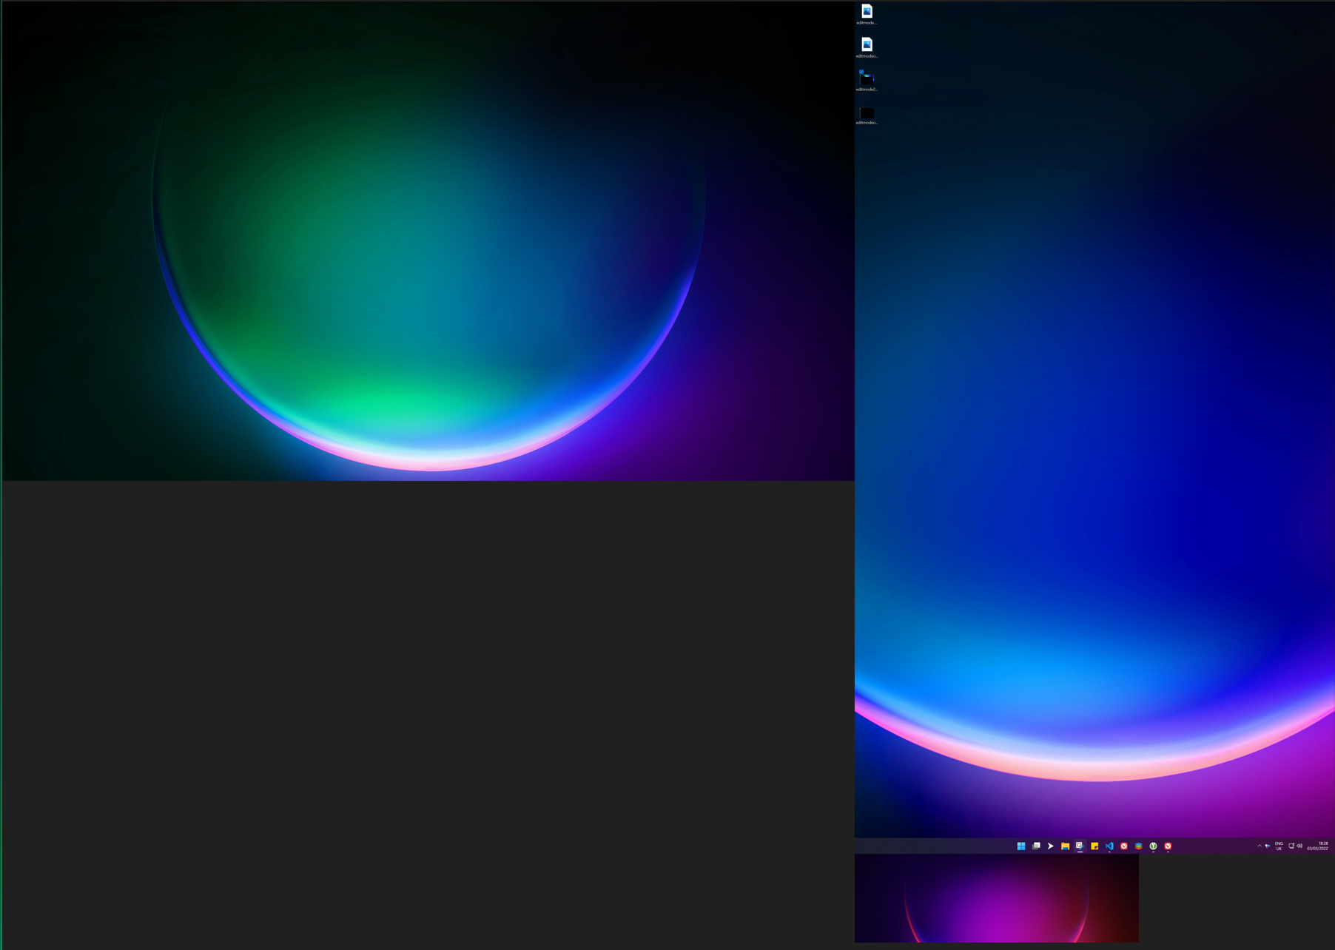Select the second desktop image file icon
The width and height of the screenshot is (1335, 950).
(x=867, y=45)
